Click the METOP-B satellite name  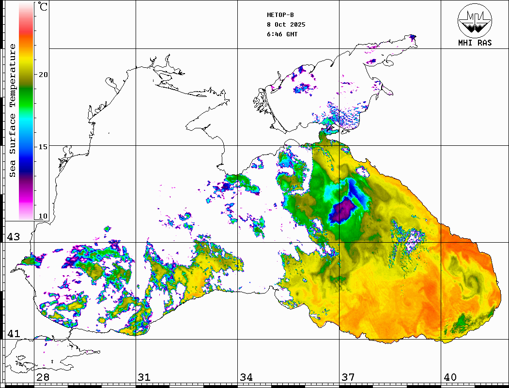(x=280, y=15)
